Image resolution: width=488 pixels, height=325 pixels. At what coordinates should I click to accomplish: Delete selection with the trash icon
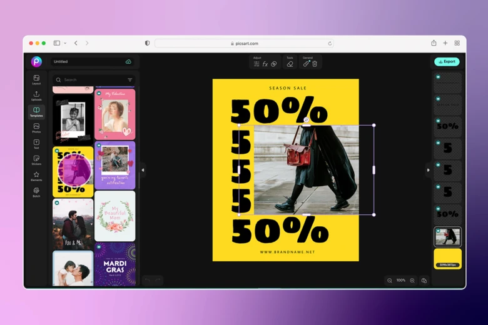click(x=315, y=64)
